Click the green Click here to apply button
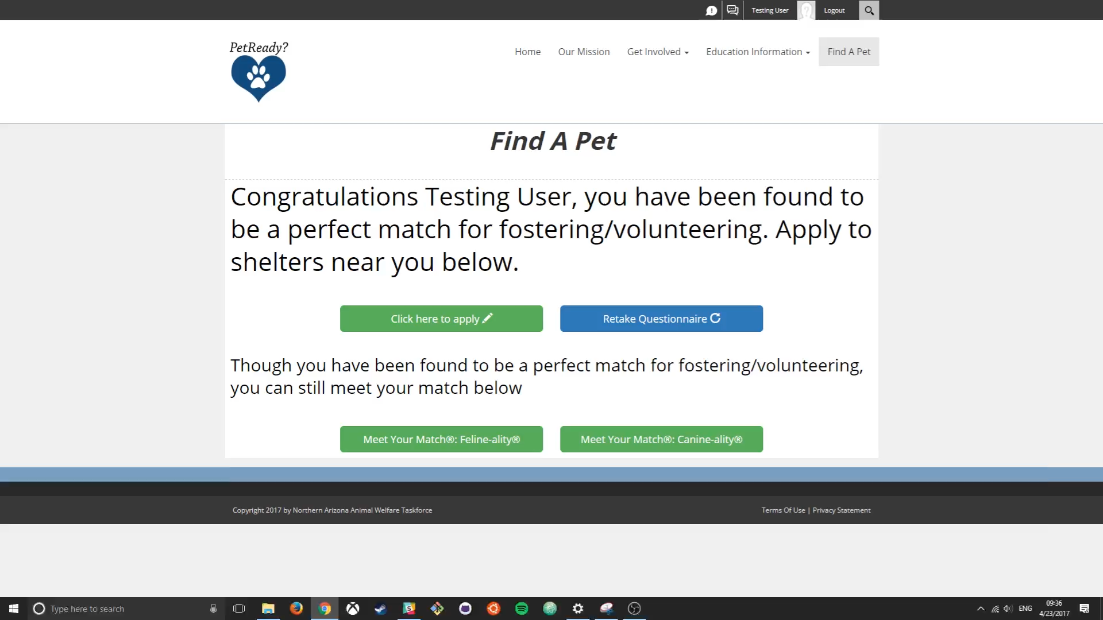The image size is (1103, 620). 441,319
